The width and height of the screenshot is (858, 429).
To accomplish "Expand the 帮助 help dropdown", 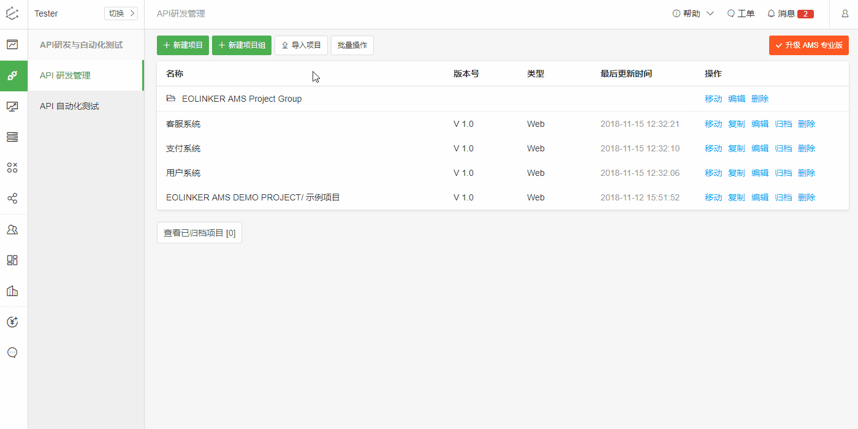I will point(693,13).
